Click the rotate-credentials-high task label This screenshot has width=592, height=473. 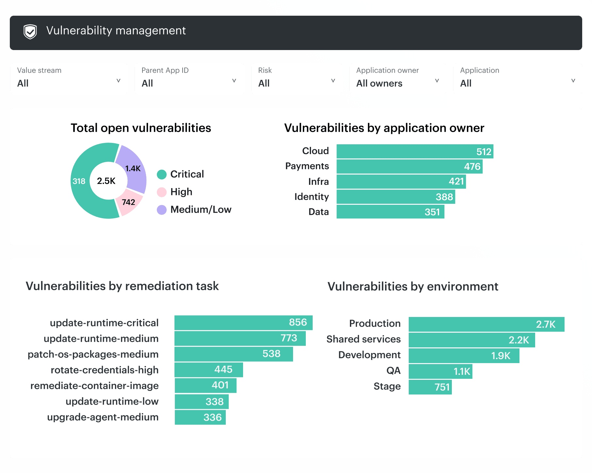[x=105, y=370]
